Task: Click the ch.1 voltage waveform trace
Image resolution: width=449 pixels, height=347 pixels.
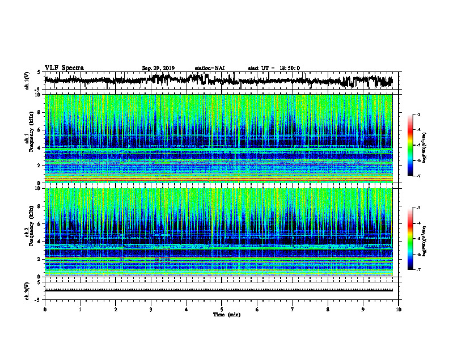Action: 218,81
